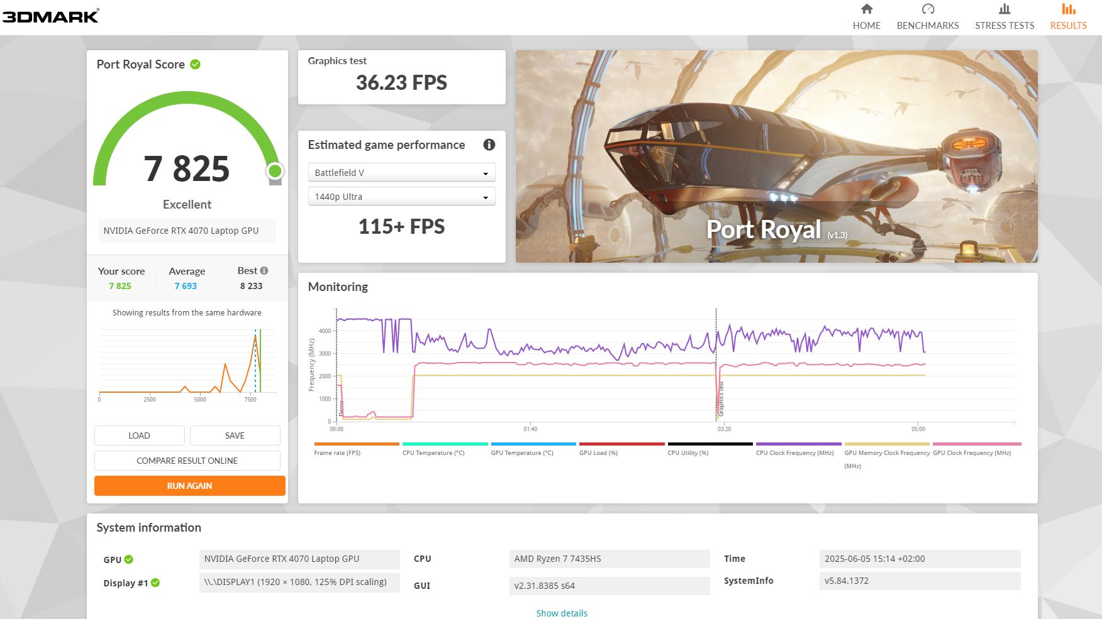This screenshot has height=619, width=1102.
Task: Open the Battlefield V game dropdown
Action: click(x=401, y=172)
